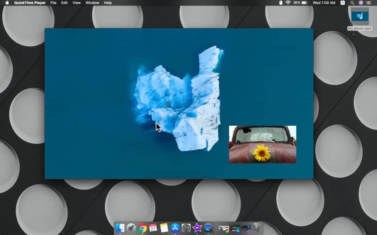Open the File menu of QuickTime Player
Image resolution: width=377 pixels, height=235 pixels.
(53, 3)
